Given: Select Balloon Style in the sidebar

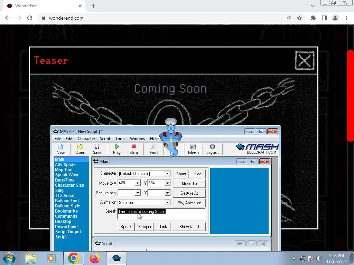Looking at the screenshot, I should [67, 206].
